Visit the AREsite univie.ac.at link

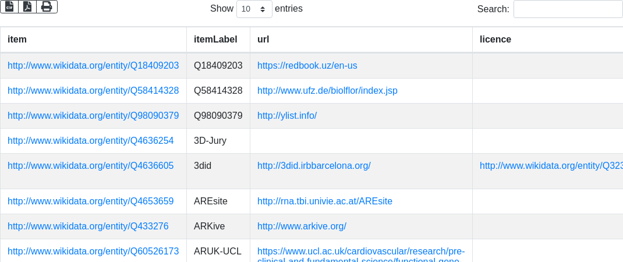[325, 201]
